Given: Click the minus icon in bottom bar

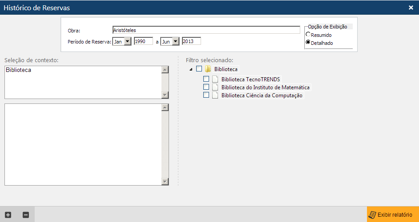Looking at the screenshot, I should (26, 215).
